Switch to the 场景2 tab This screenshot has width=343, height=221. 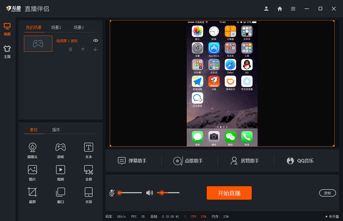click(x=56, y=27)
